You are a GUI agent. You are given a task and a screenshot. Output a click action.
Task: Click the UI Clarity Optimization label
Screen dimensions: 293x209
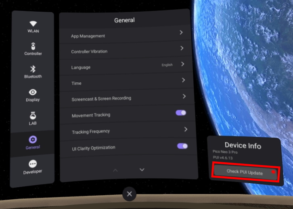[x=94, y=148]
